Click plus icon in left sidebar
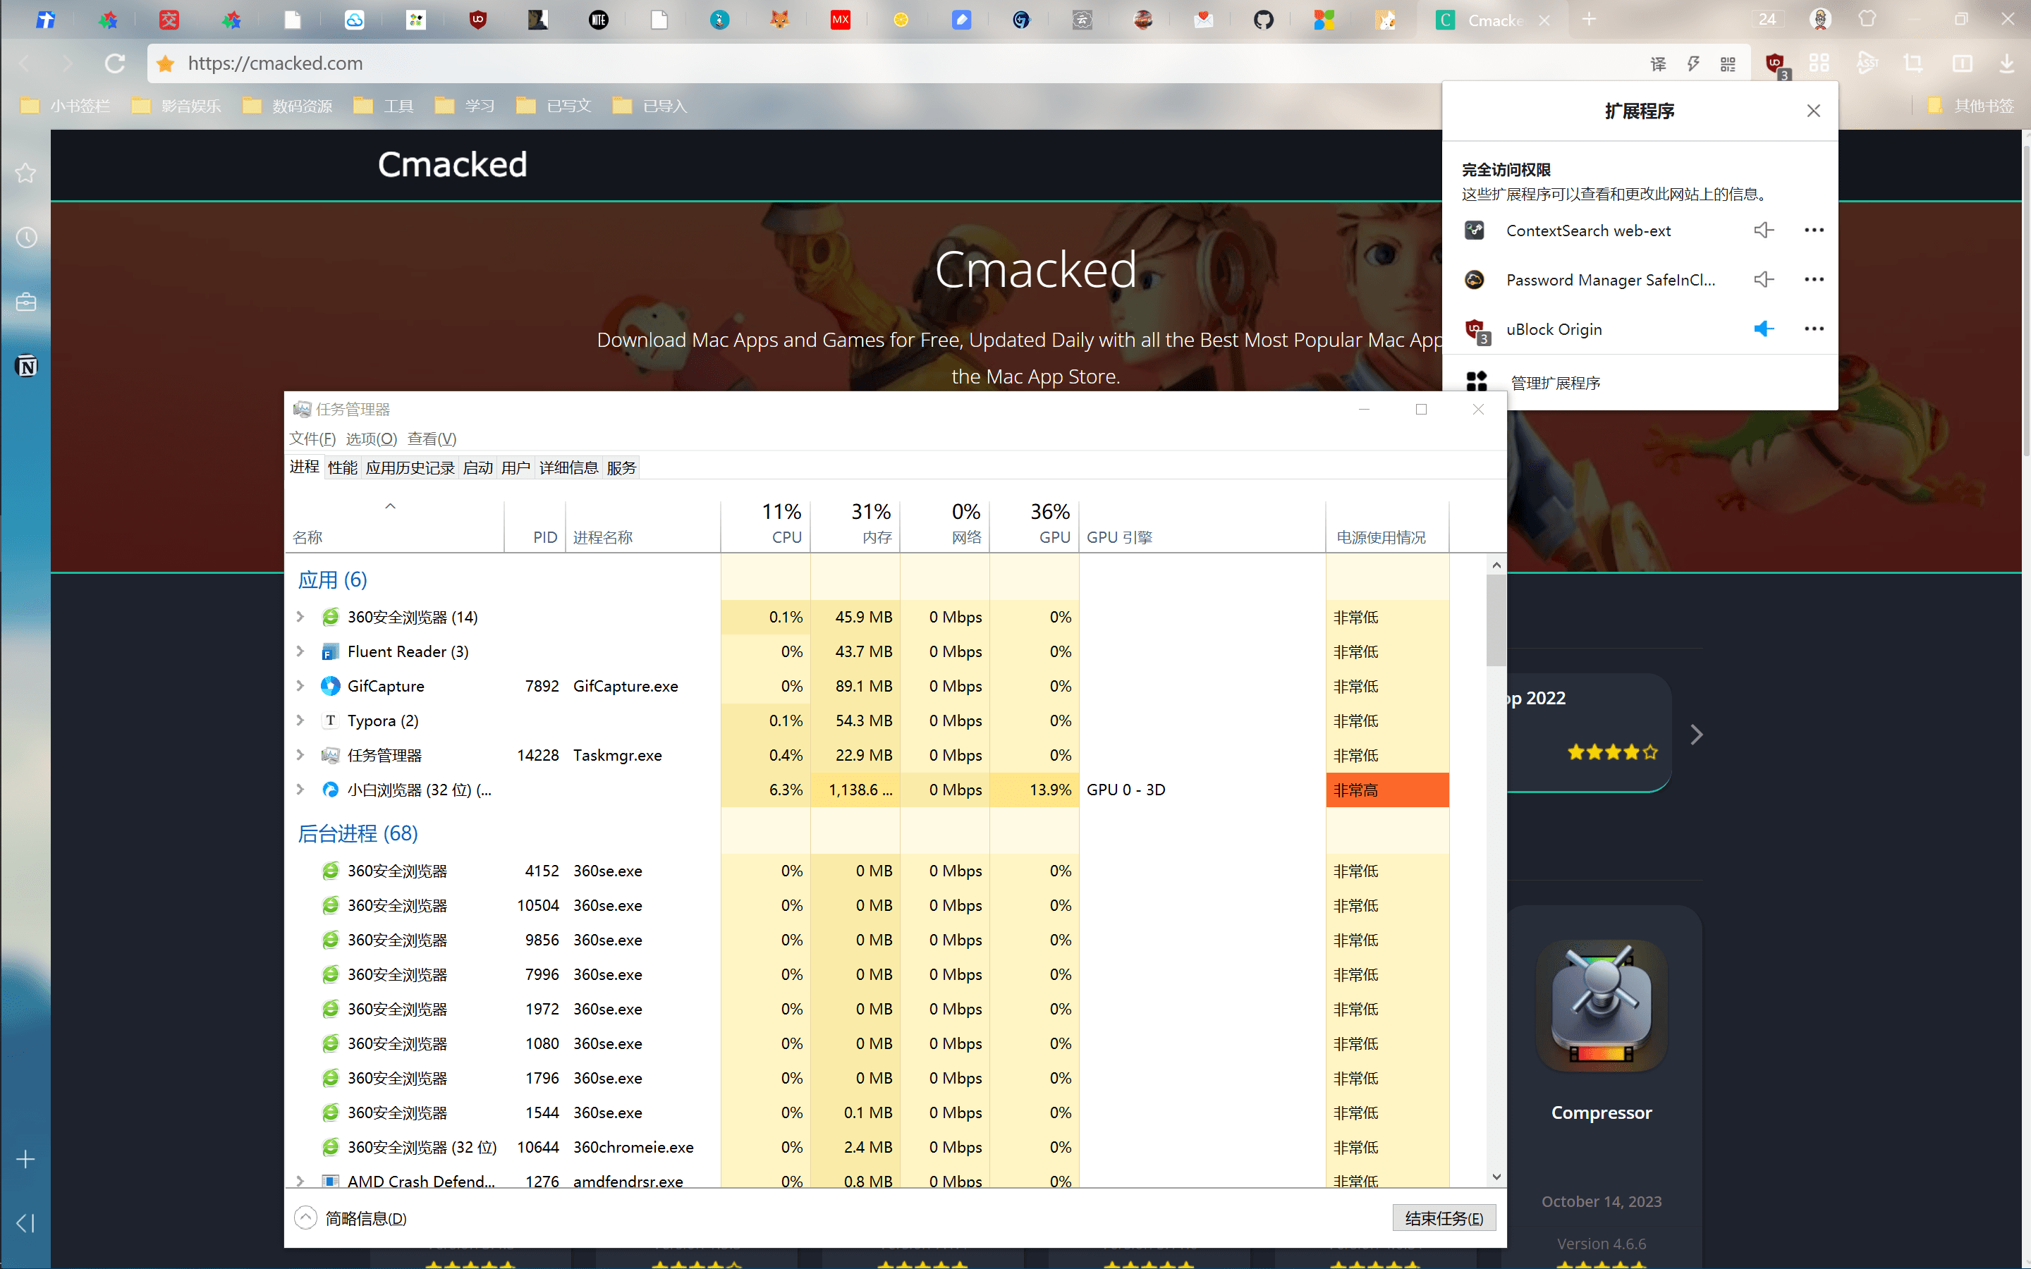The height and width of the screenshot is (1269, 2031). [26, 1159]
